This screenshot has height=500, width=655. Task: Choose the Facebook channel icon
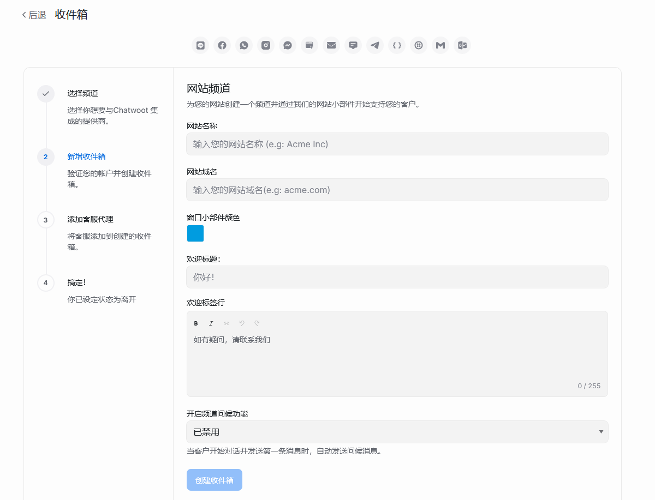click(222, 45)
